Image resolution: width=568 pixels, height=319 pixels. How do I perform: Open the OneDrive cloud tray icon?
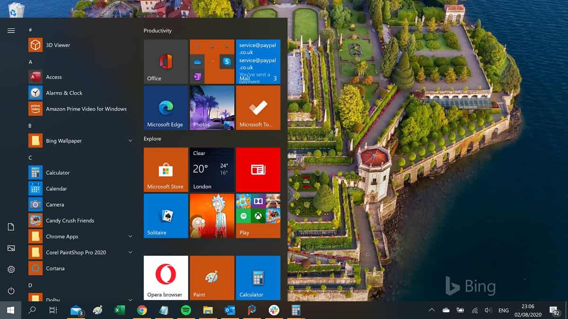446,310
